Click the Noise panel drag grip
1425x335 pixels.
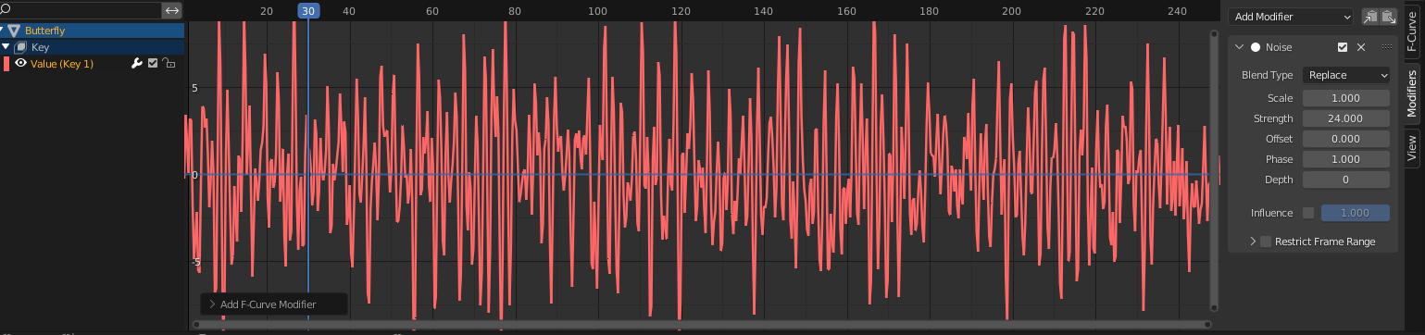[x=1386, y=47]
